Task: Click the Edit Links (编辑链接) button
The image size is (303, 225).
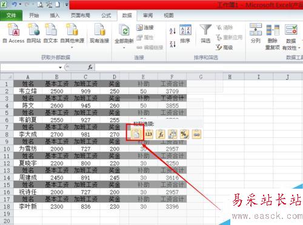Action: (150, 48)
